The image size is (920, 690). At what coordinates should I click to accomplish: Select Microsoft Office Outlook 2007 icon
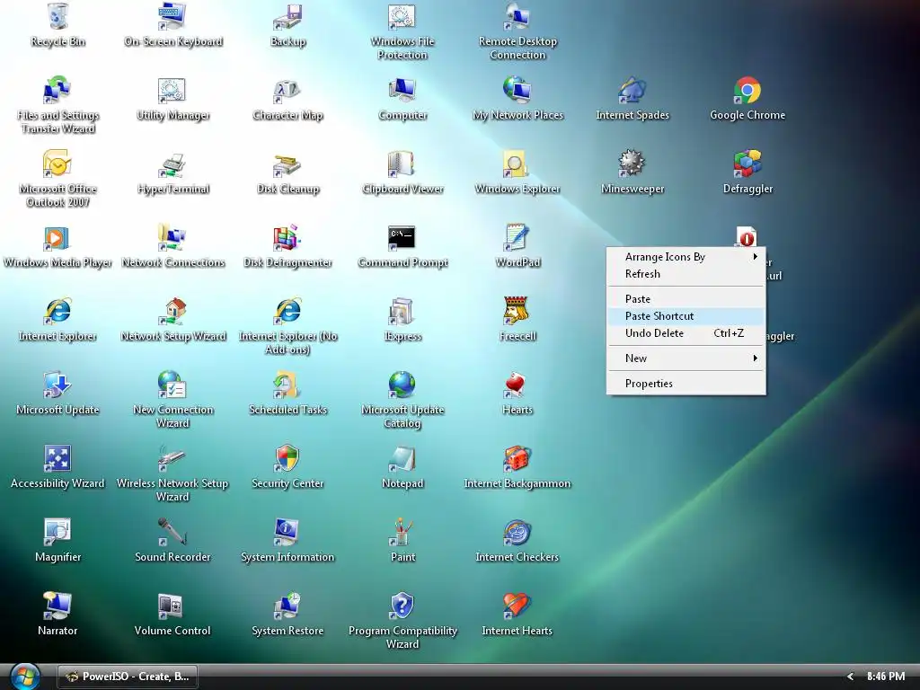coord(57,164)
